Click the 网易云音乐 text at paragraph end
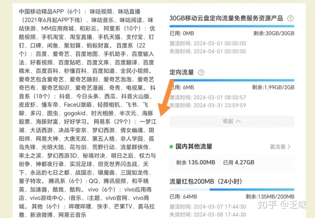The width and height of the screenshot is (315, 218). point(72,215)
